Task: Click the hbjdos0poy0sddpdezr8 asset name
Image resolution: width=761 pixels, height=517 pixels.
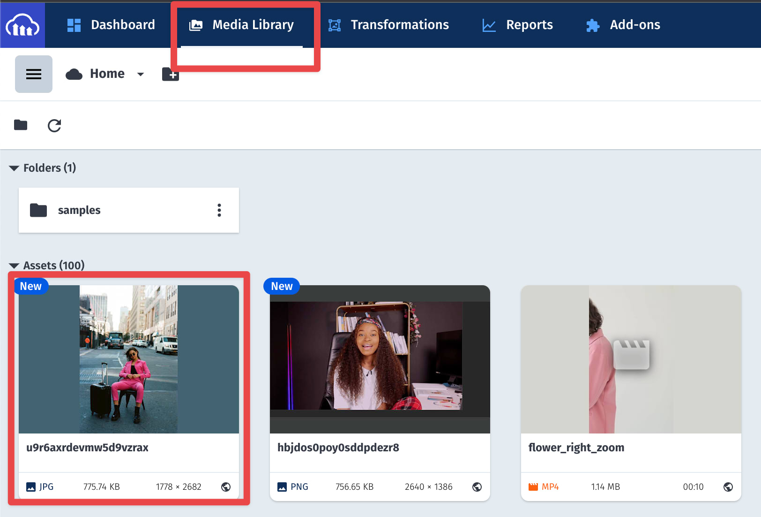Action: point(338,448)
